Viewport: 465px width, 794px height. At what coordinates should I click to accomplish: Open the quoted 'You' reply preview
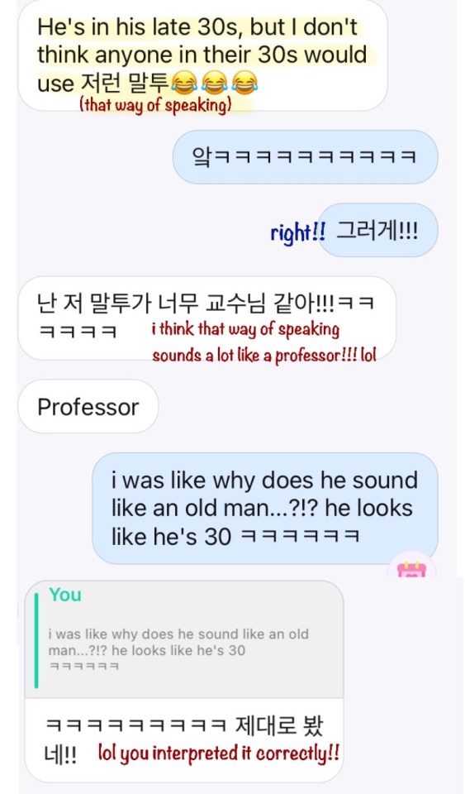[x=184, y=639]
